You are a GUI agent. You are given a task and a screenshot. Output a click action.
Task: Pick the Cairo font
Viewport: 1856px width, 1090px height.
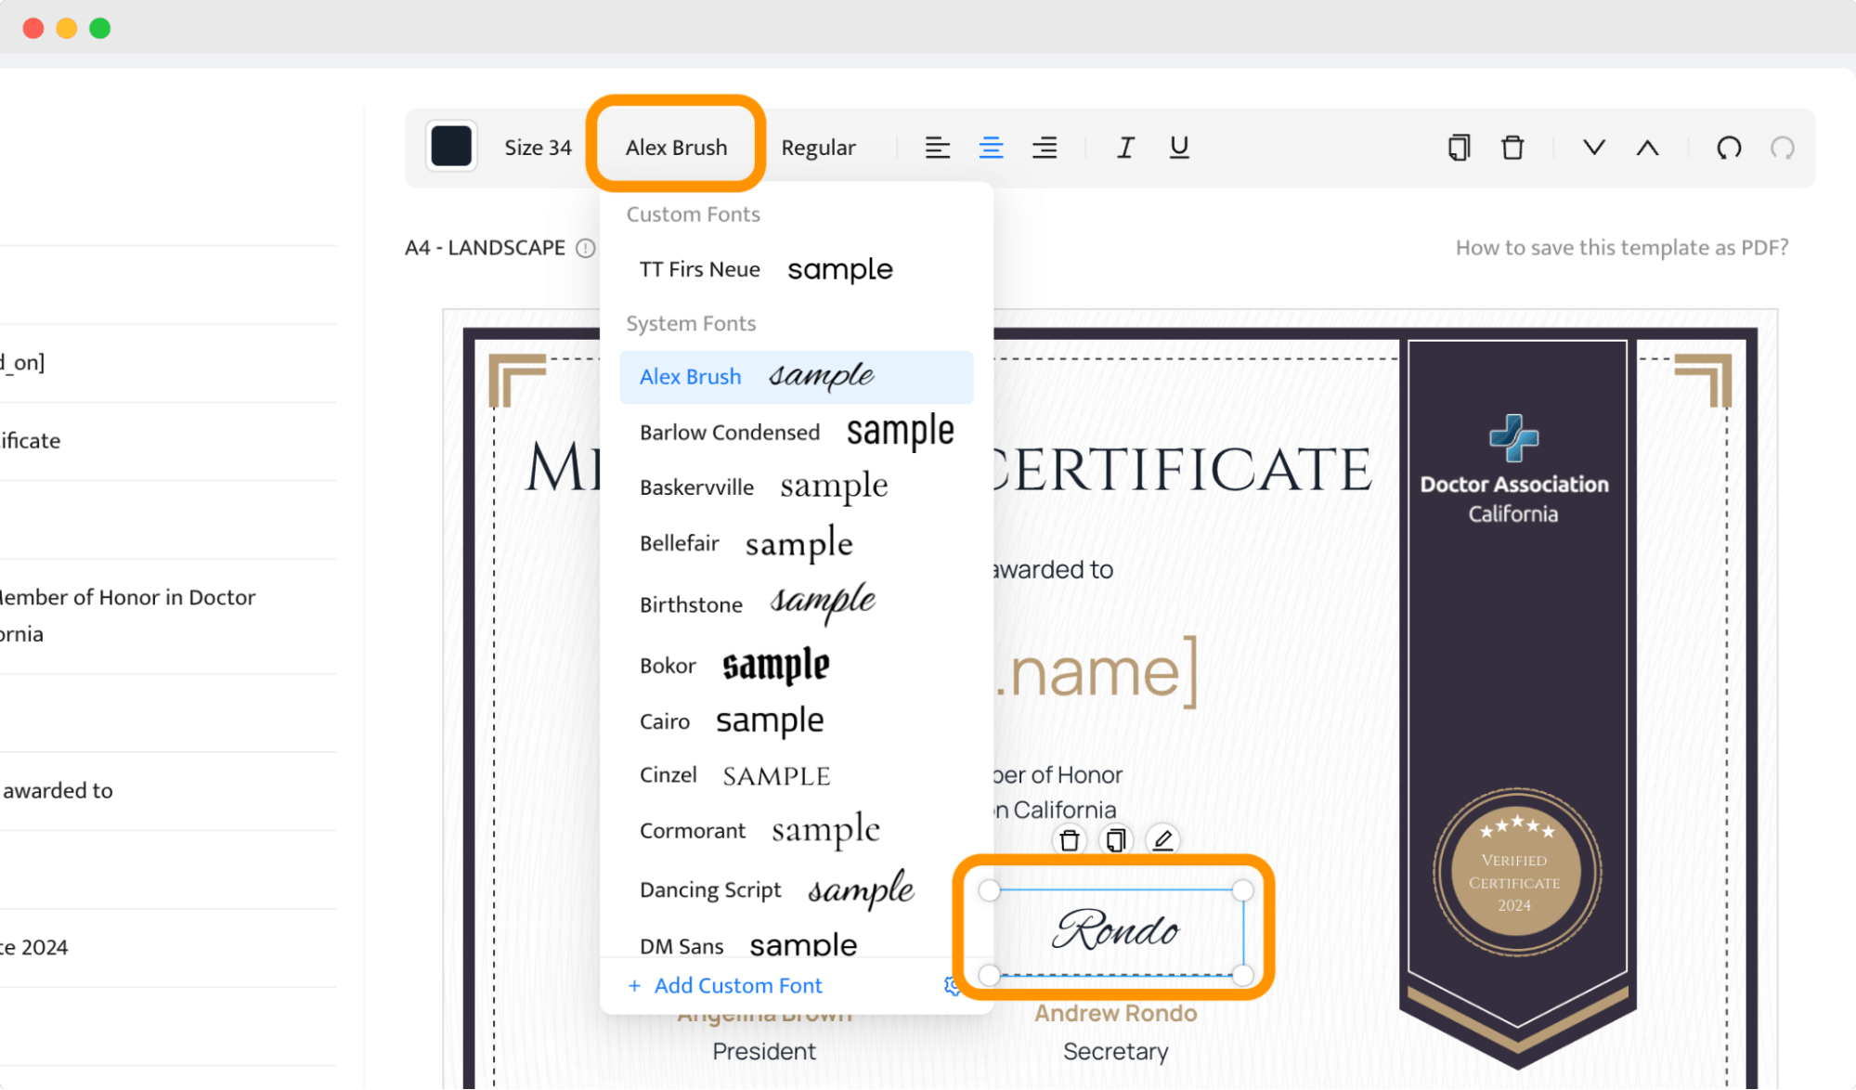pos(797,721)
